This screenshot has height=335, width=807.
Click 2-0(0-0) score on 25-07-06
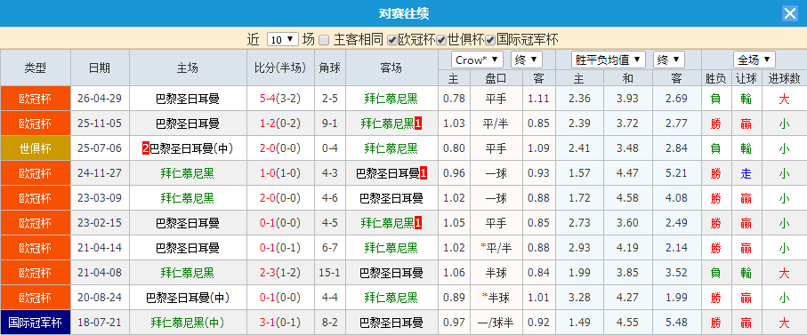280,148
